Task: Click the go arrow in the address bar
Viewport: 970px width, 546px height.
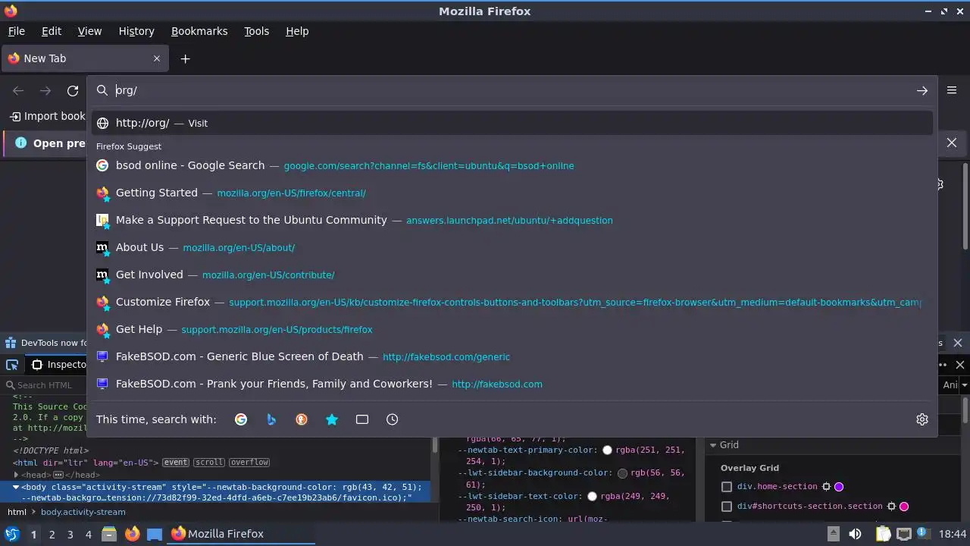Action: point(921,90)
